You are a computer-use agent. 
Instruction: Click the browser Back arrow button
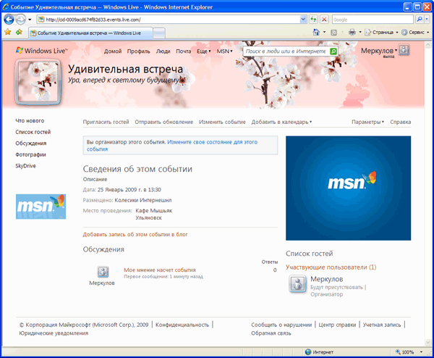click(x=9, y=20)
